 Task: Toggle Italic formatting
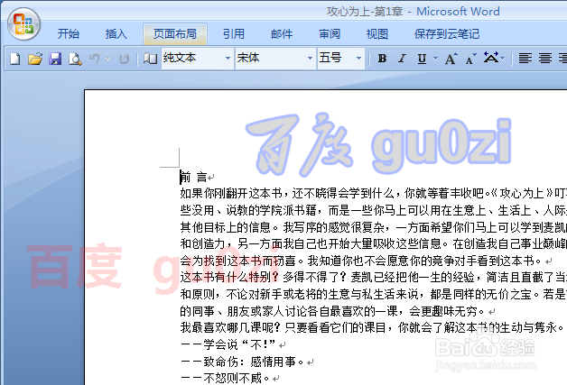coord(402,58)
